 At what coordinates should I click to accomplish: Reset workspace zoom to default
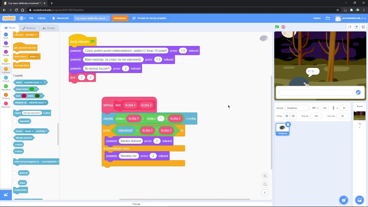pos(265,193)
